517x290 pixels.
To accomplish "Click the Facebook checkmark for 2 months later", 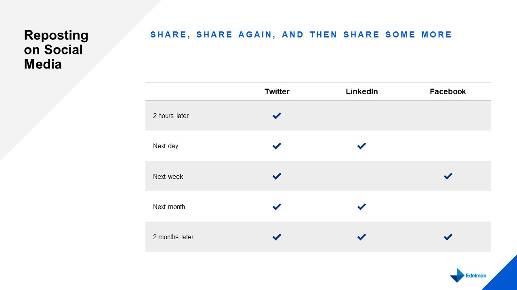I will [448, 237].
